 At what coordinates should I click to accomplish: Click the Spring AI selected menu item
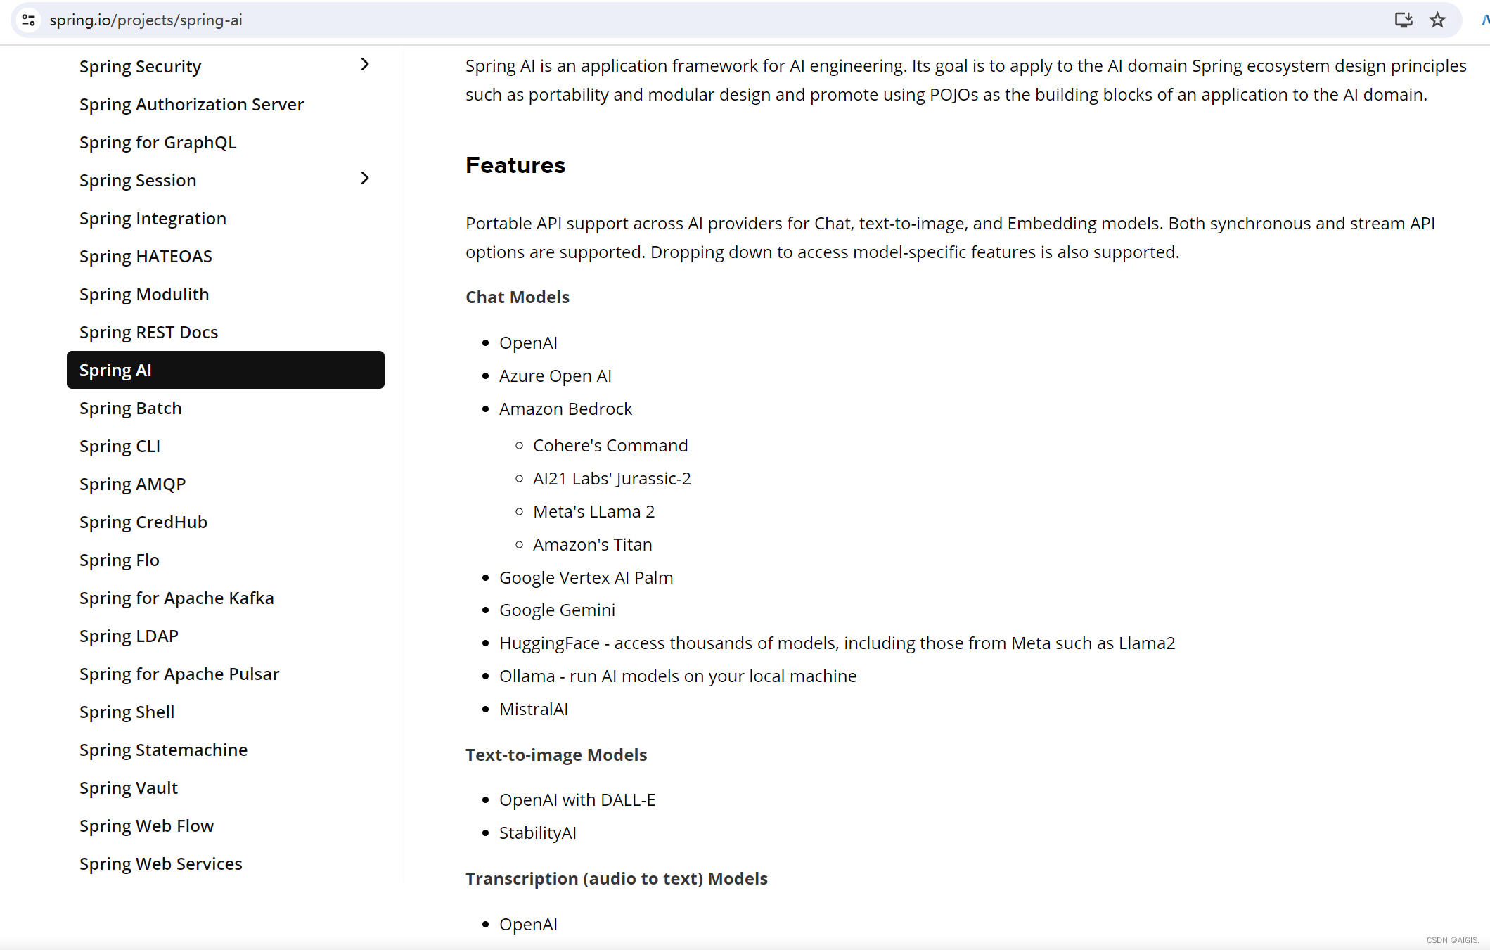pyautogui.click(x=225, y=371)
